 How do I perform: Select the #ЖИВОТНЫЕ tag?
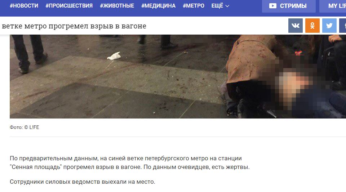click(x=117, y=6)
